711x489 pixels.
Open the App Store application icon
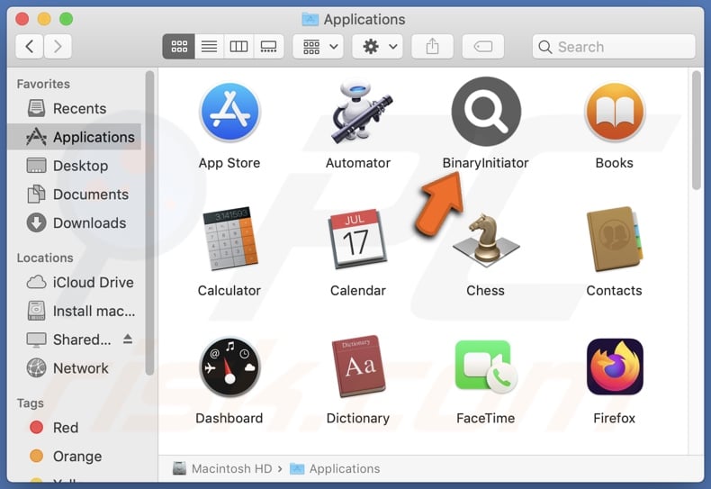point(229,112)
